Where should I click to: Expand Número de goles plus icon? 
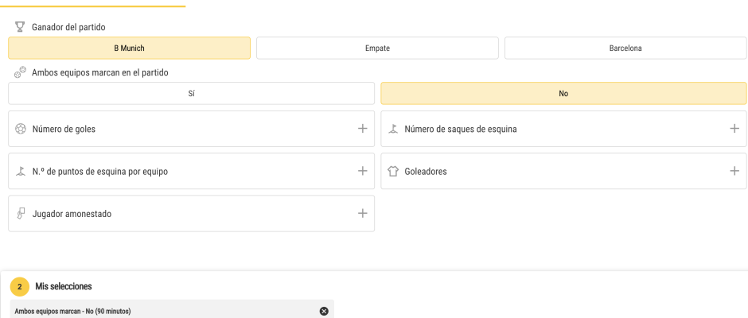point(363,128)
